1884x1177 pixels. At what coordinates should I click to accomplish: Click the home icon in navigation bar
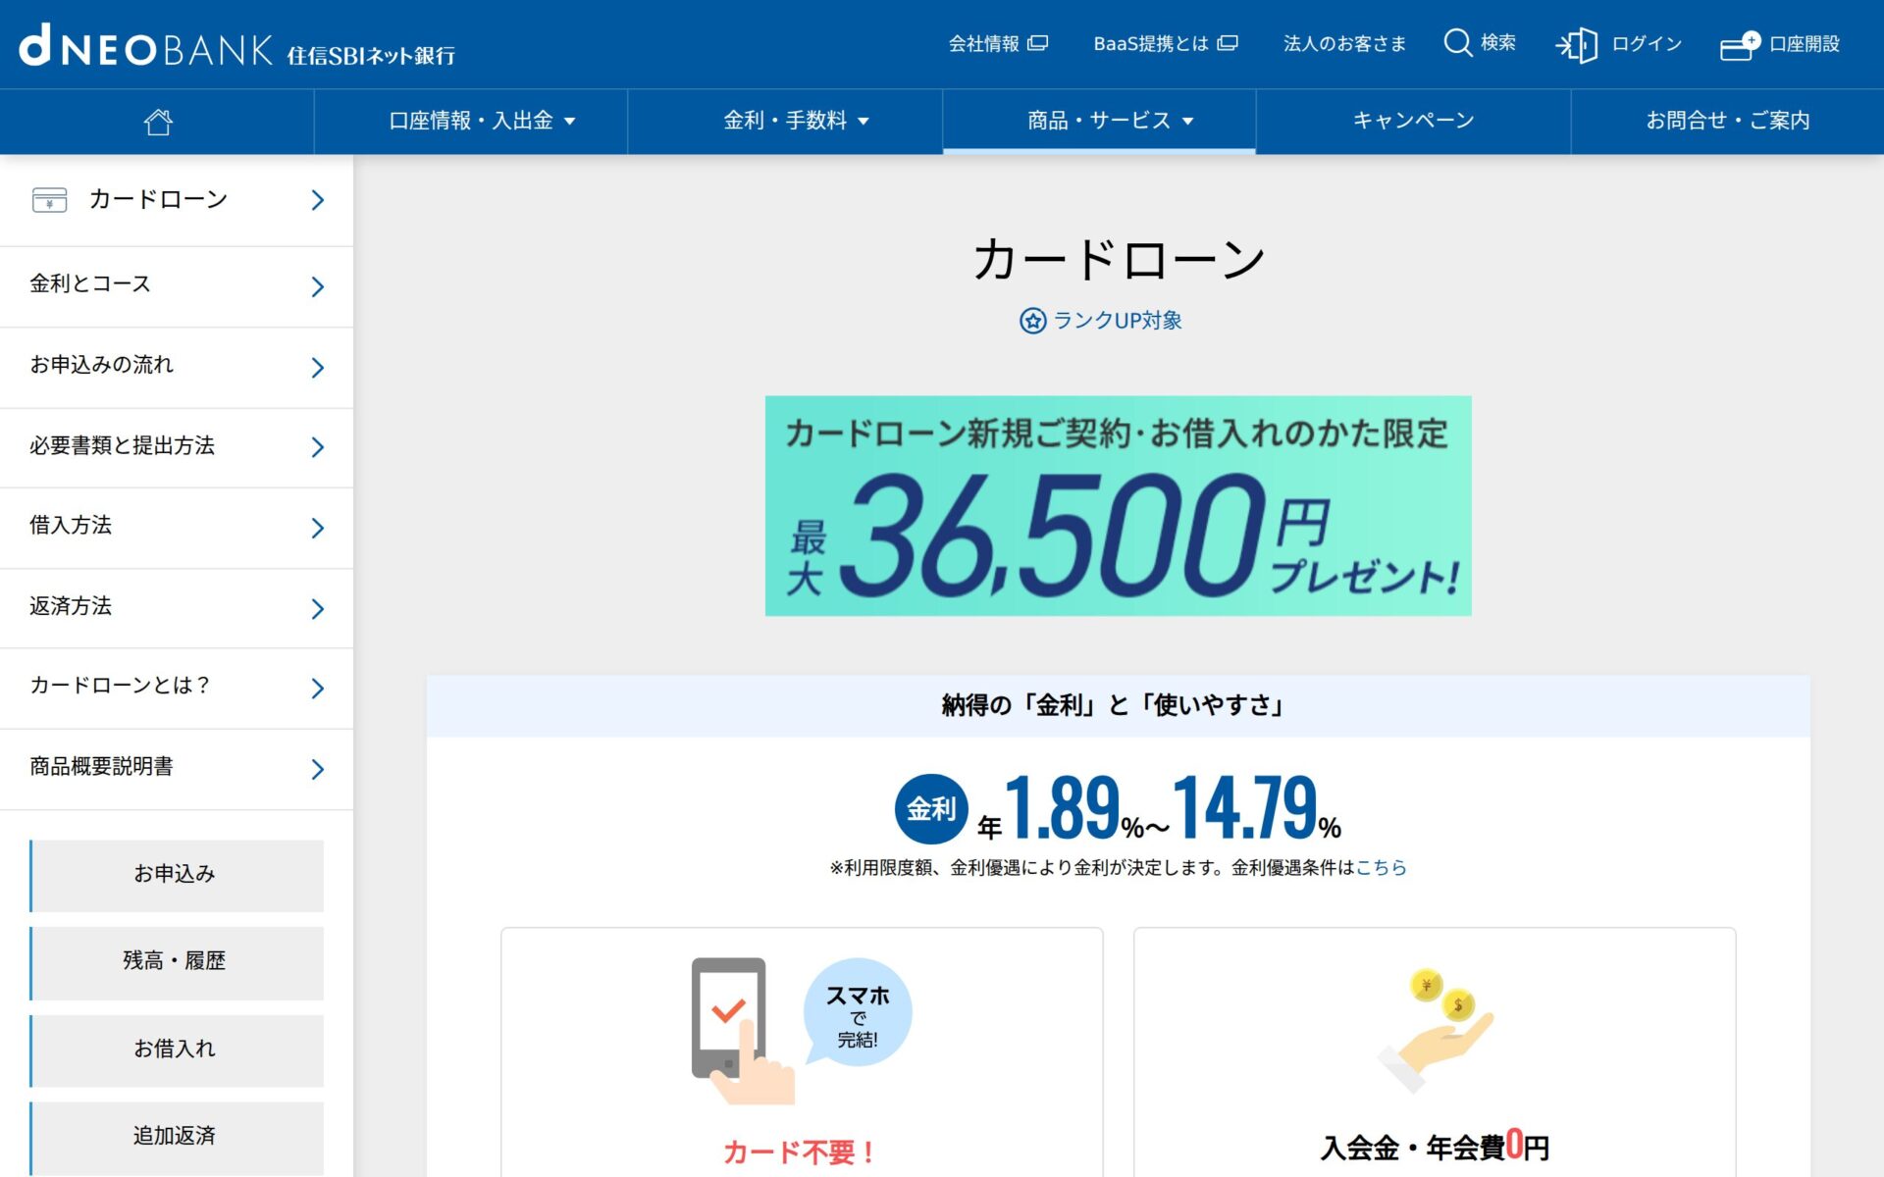[x=157, y=120]
